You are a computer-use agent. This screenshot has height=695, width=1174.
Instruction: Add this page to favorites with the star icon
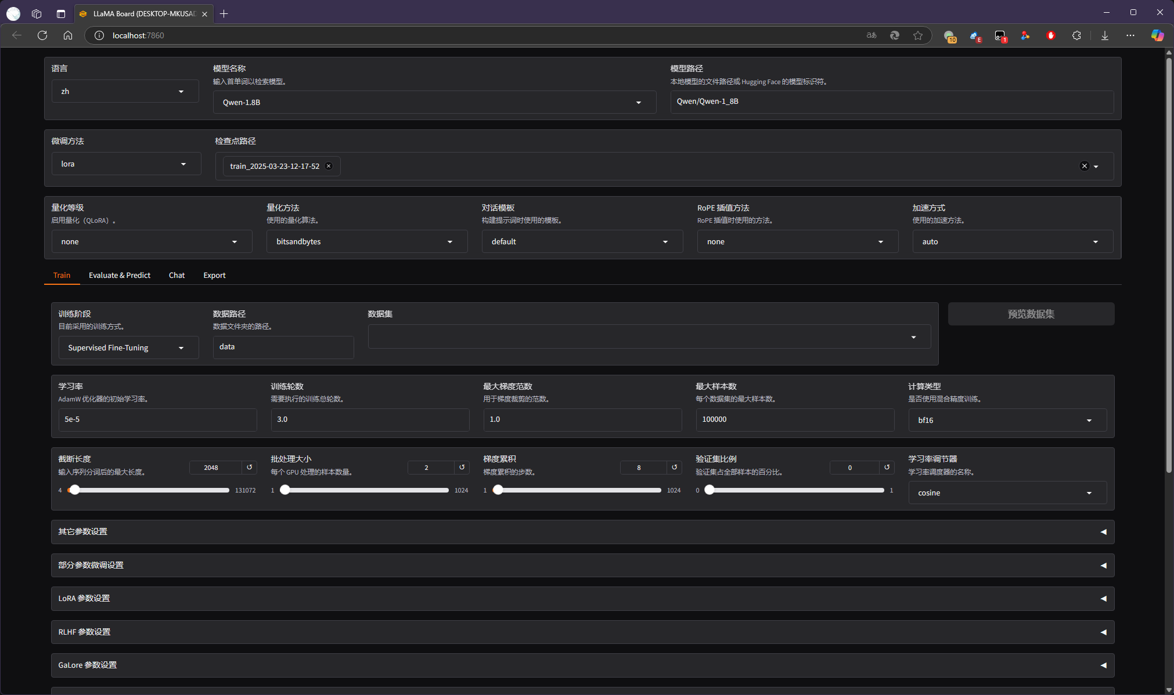[918, 35]
